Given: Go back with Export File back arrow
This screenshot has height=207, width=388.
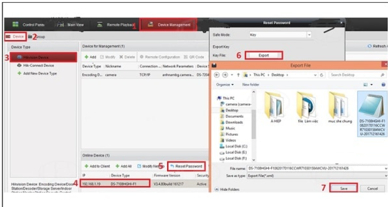Looking at the screenshot, I should (x=217, y=75).
